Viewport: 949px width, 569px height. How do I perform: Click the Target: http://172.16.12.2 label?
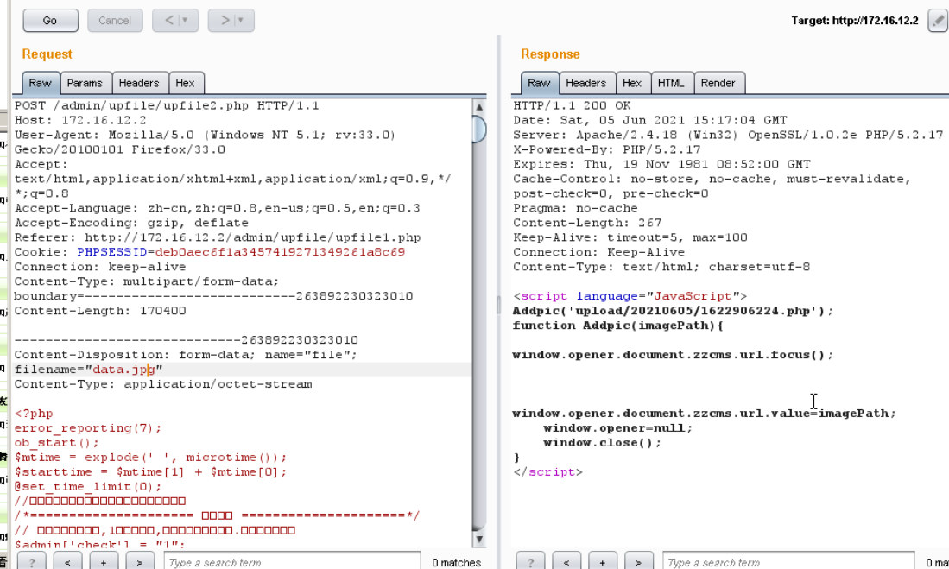click(x=855, y=21)
